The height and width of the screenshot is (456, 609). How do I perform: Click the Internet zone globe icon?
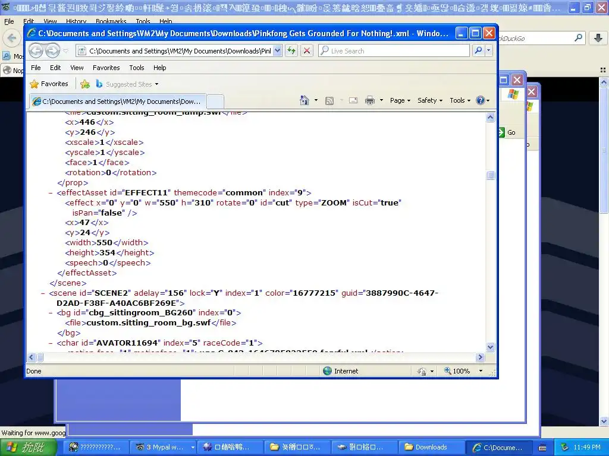(x=328, y=371)
